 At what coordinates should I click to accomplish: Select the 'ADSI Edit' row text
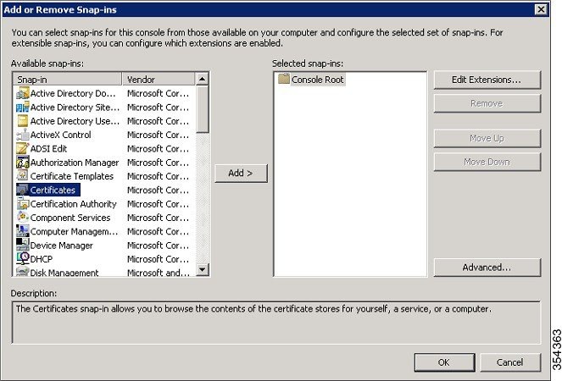[x=48, y=149]
